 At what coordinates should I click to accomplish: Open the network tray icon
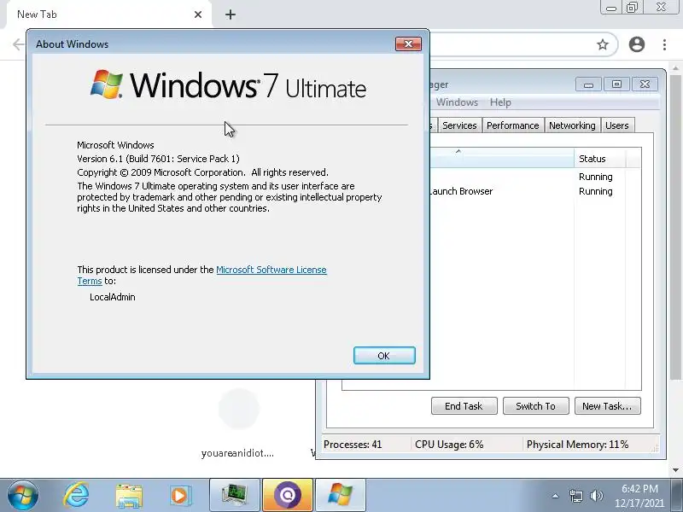pos(575,496)
